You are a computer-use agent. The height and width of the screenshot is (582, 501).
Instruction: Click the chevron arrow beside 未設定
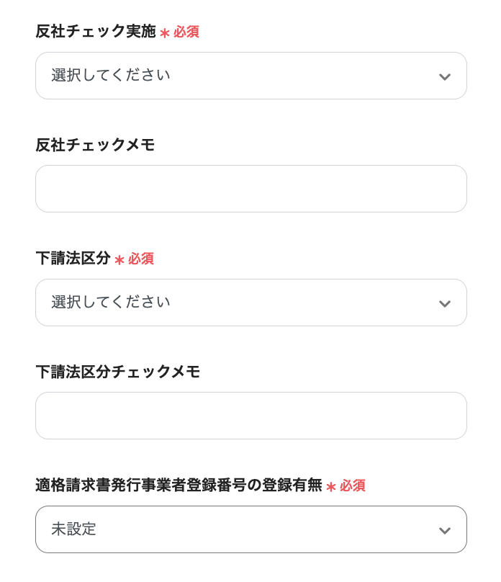(445, 530)
